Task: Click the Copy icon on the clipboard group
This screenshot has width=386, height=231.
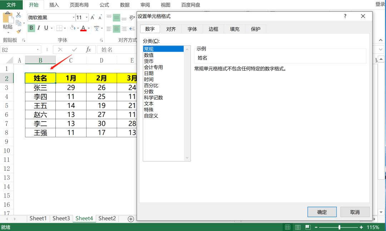Action: tap(19, 22)
